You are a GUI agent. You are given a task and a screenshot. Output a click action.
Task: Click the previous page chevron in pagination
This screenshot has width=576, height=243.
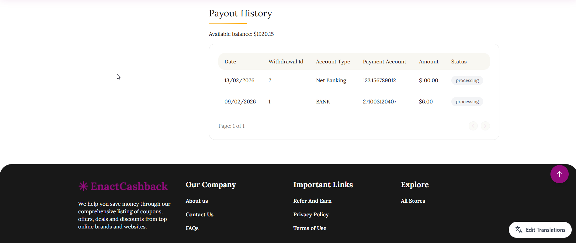click(x=473, y=126)
